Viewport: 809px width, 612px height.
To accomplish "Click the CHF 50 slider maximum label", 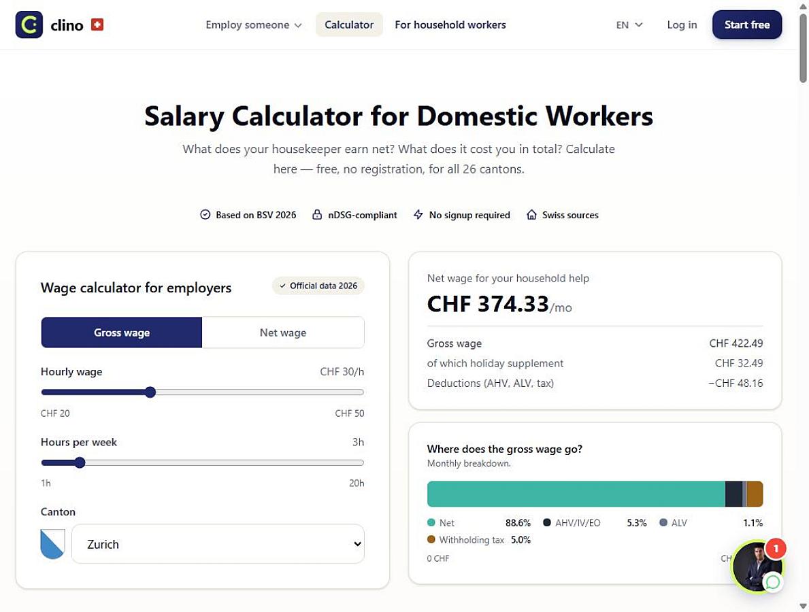I will (349, 413).
